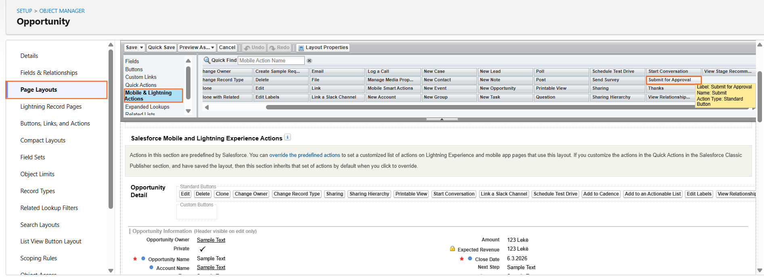Select the Manage Media Prop... action
This screenshot has height=280, width=764.
393,80
